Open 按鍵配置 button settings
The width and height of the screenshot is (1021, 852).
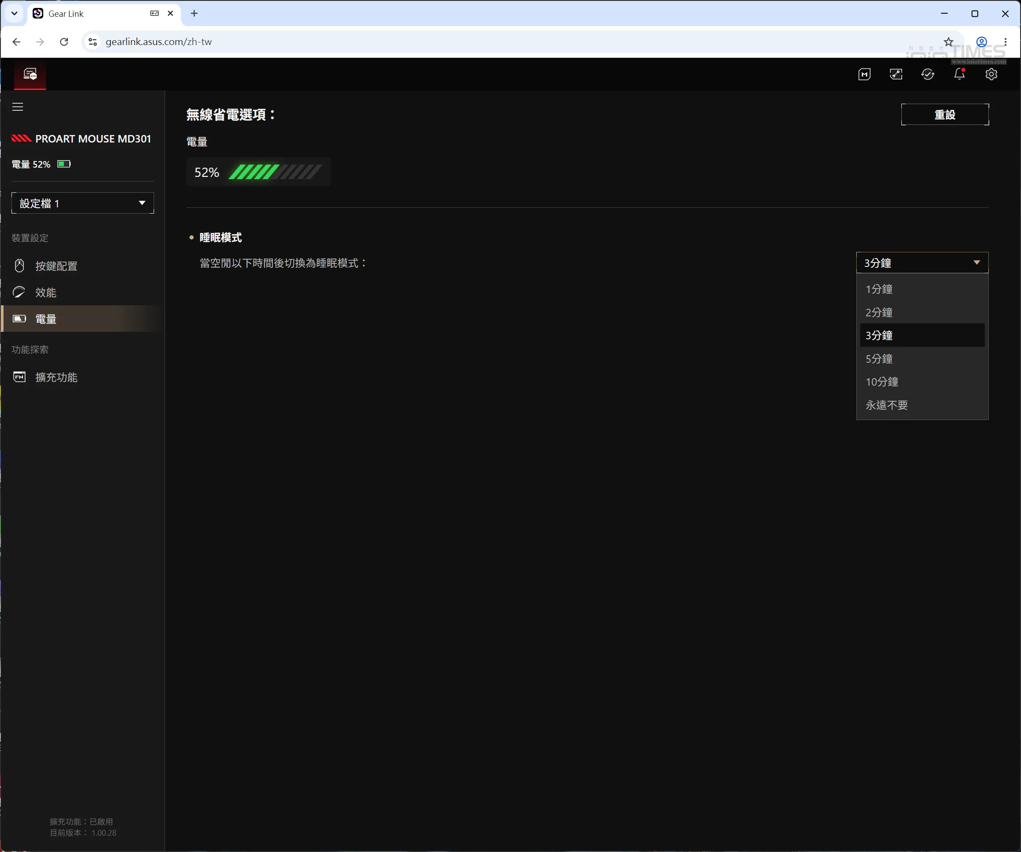click(83, 266)
